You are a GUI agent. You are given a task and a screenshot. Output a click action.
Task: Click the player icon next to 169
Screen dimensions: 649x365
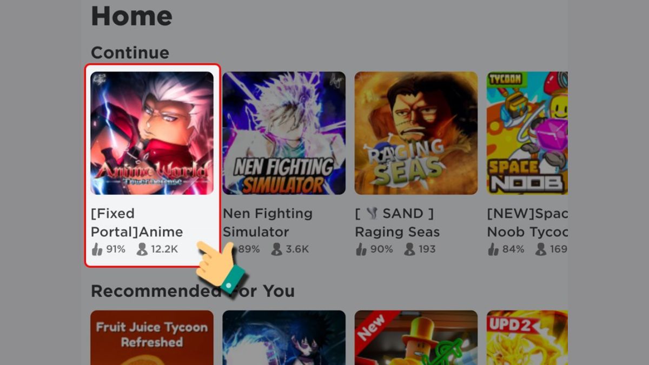pyautogui.click(x=541, y=249)
